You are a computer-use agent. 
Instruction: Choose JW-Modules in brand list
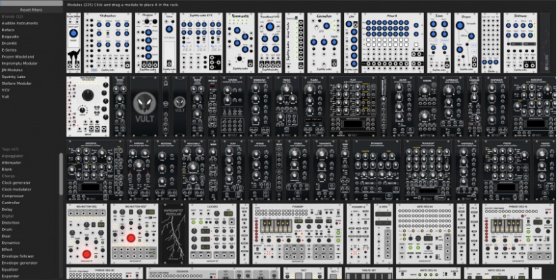tap(12, 70)
